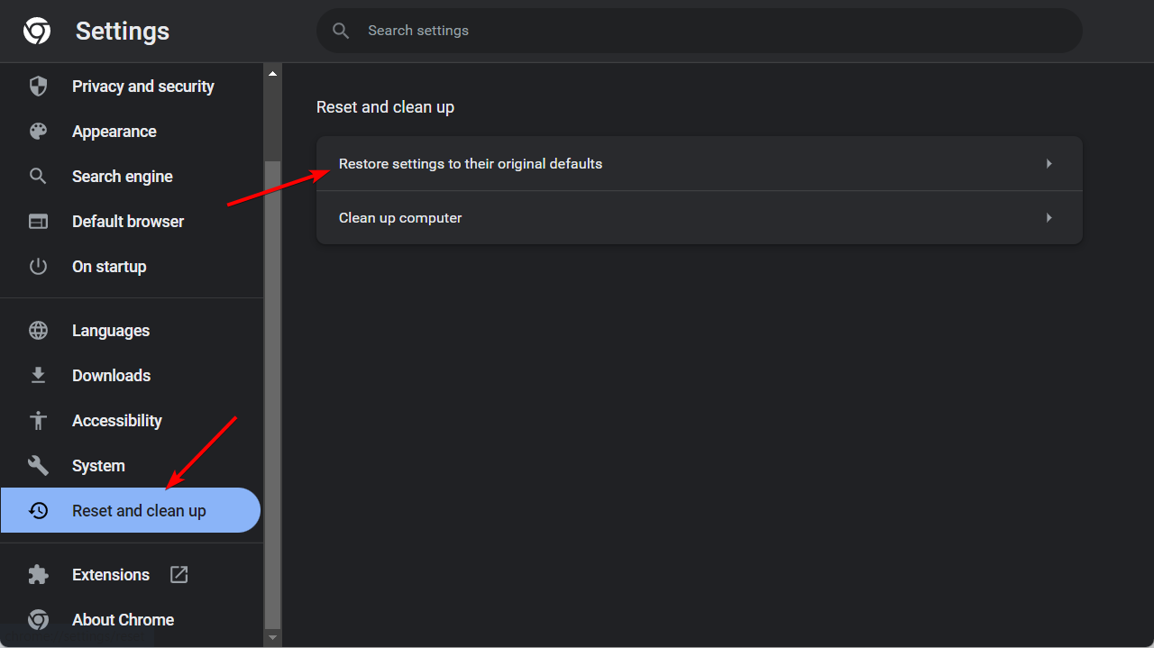Expand arrow on Clean up computer row

click(x=1049, y=218)
